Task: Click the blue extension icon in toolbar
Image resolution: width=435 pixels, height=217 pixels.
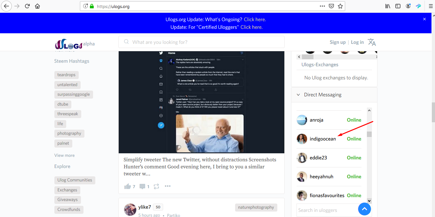Action: pos(418,6)
